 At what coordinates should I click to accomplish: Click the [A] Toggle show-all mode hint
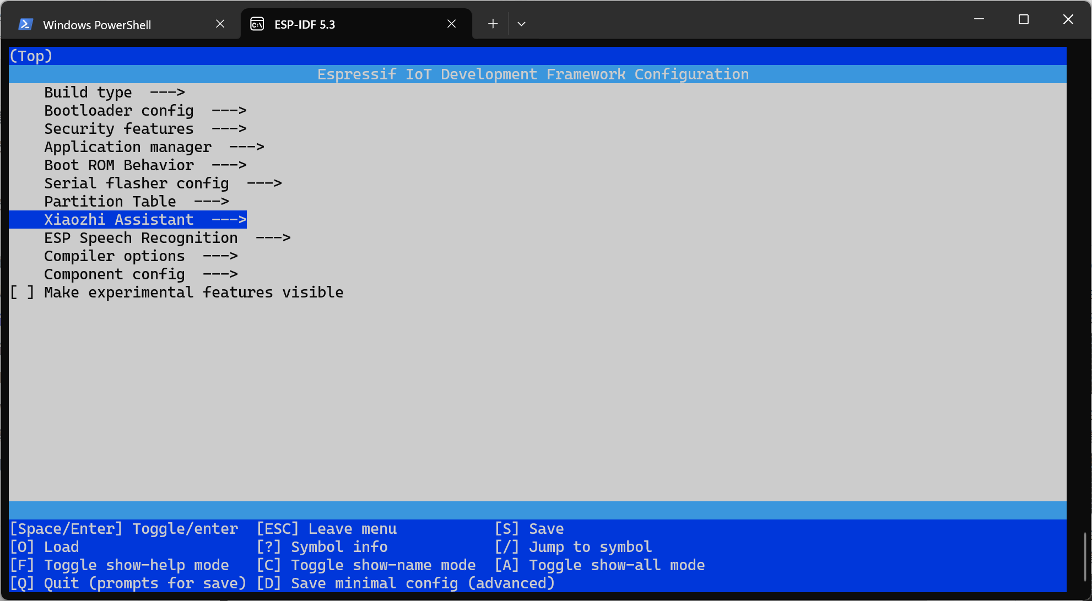599,565
